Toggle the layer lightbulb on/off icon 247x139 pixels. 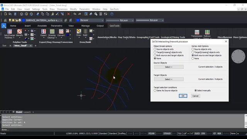(x=10, y=20)
